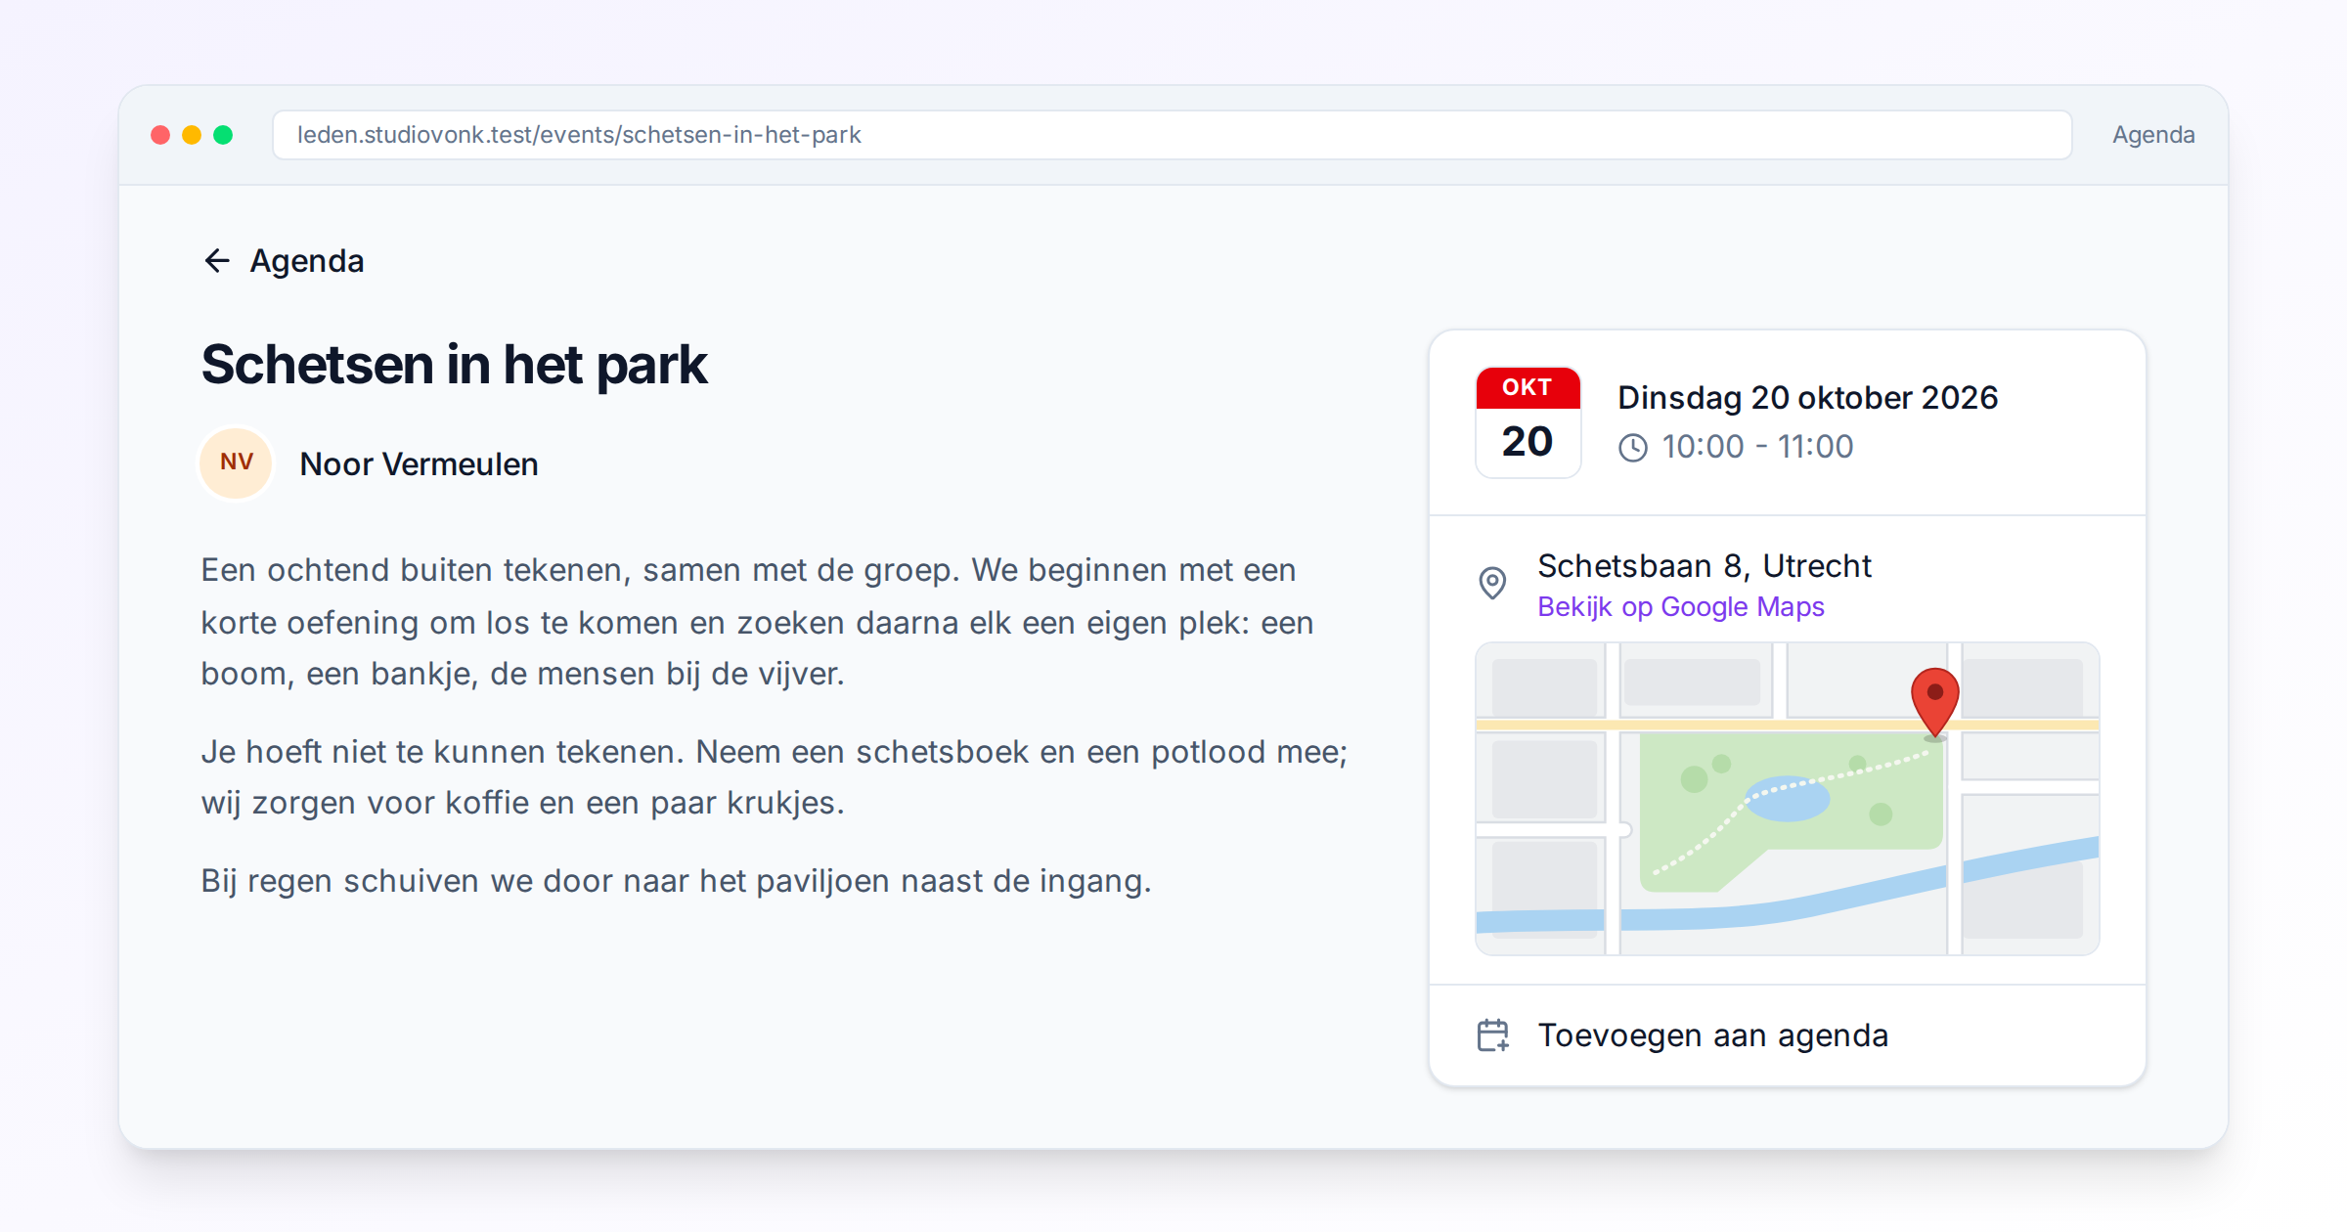The image size is (2347, 1232).
Task: Click the clock icon next to 10:00
Action: point(1633,448)
